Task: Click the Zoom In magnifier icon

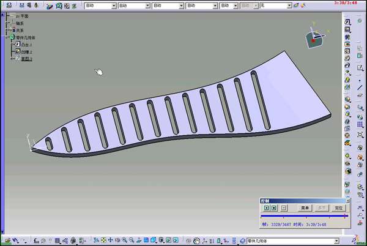Action: pyautogui.click(x=124, y=240)
